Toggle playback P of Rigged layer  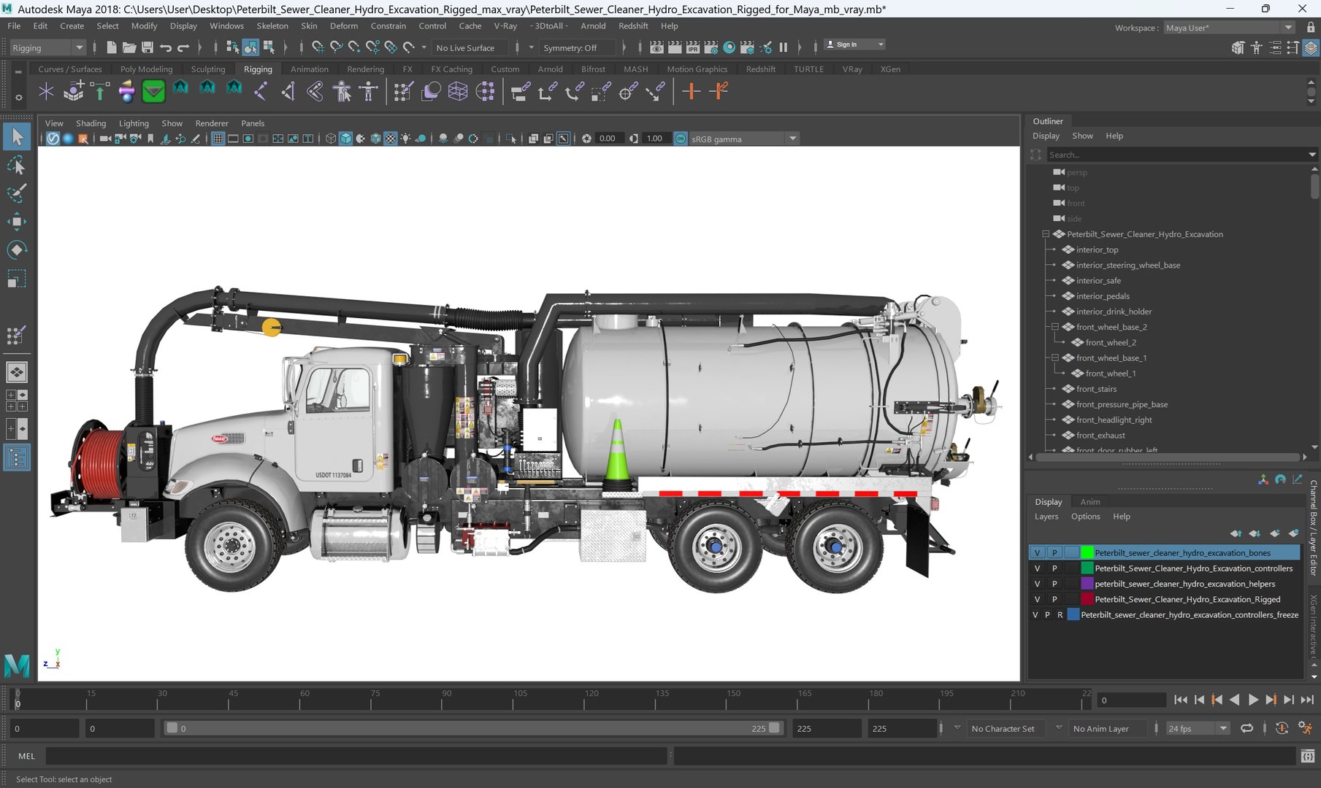pos(1054,599)
